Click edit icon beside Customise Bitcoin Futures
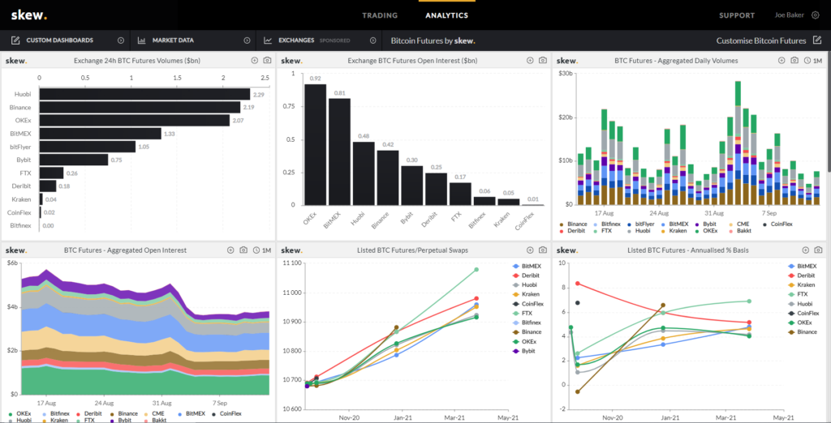This screenshot has width=831, height=423. click(x=816, y=41)
